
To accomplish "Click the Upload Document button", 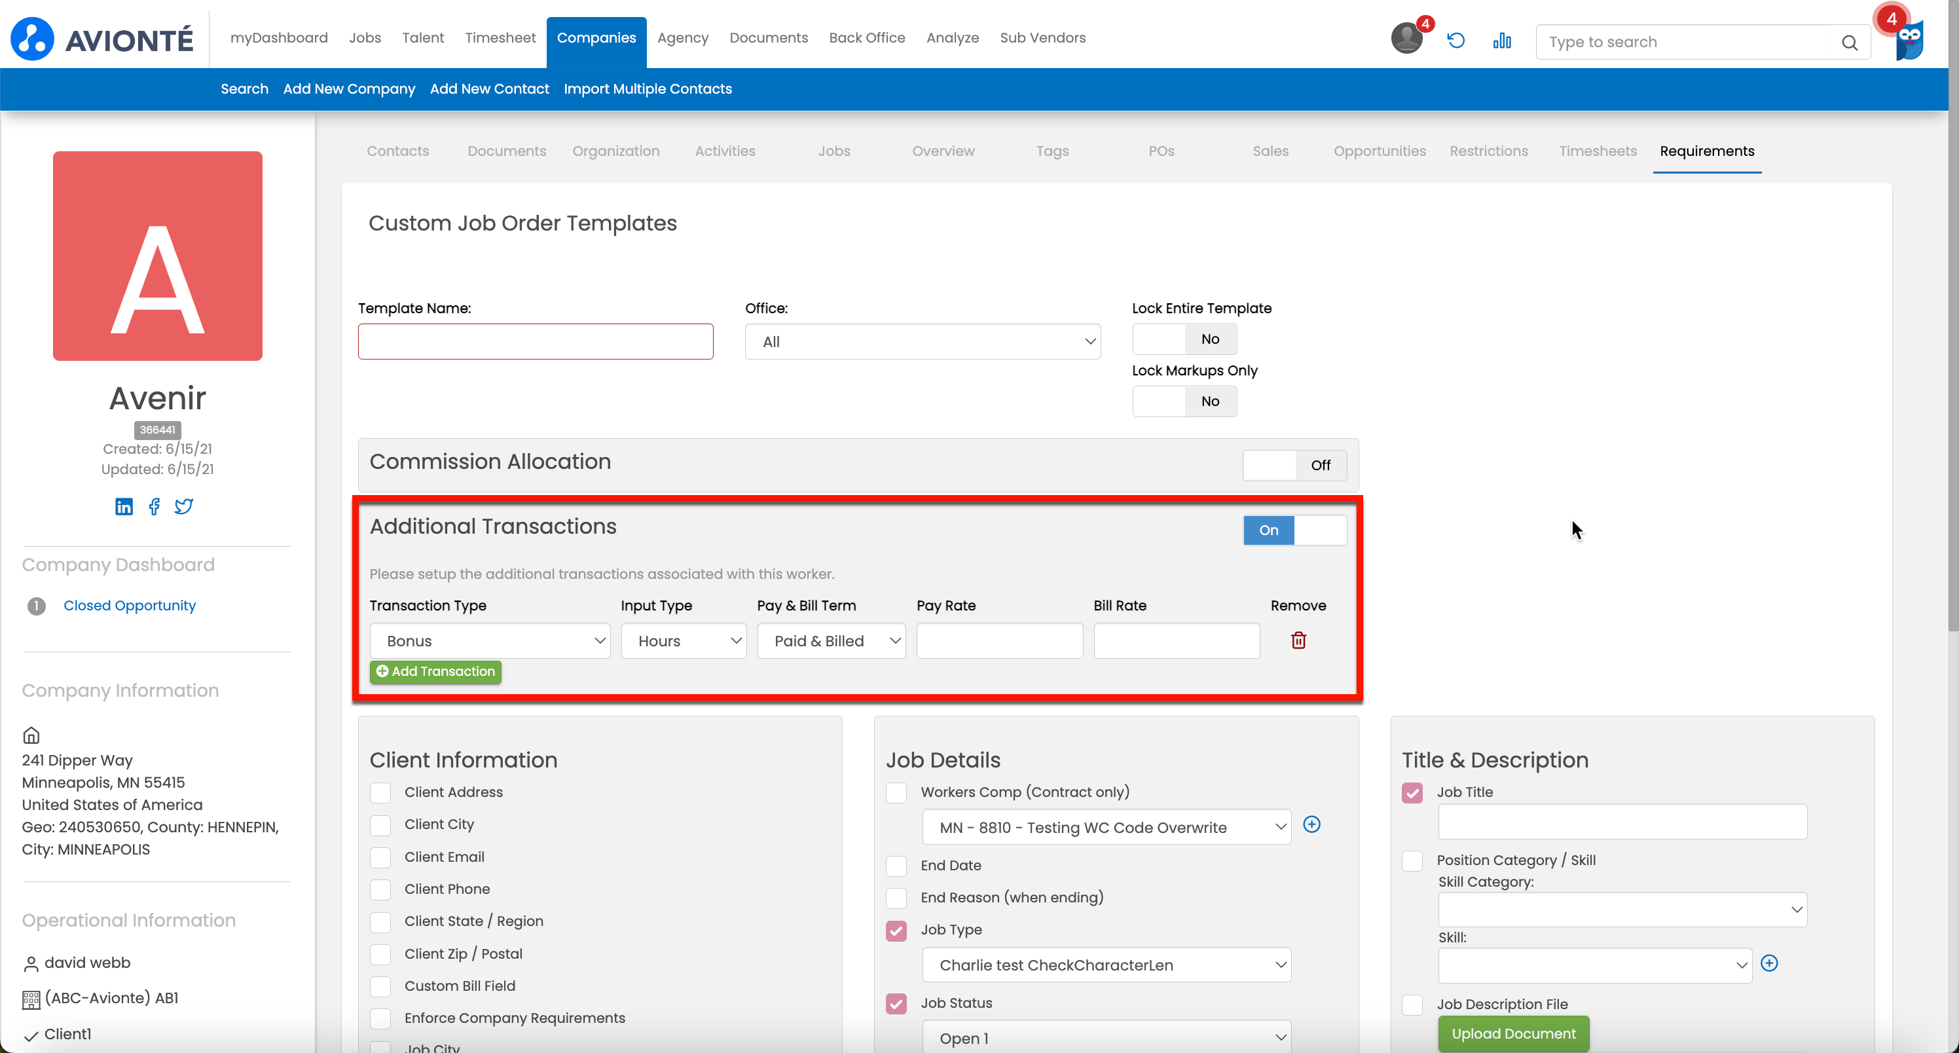I will pyautogui.click(x=1513, y=1033).
